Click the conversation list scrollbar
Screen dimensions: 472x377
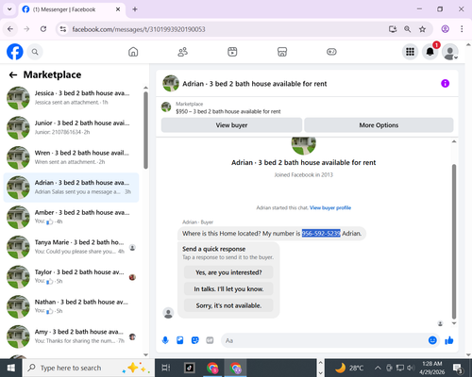click(x=145, y=130)
